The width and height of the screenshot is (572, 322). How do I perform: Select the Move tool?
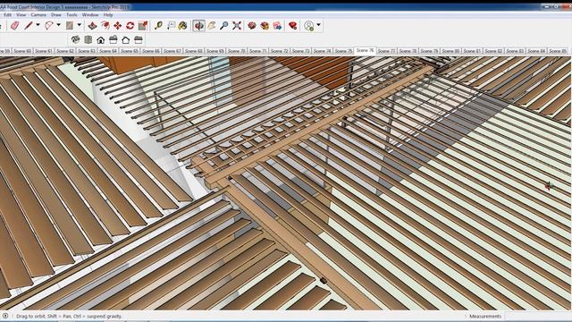[x=117, y=26]
